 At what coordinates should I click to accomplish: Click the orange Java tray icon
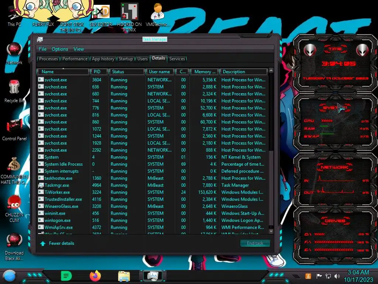[308, 276]
